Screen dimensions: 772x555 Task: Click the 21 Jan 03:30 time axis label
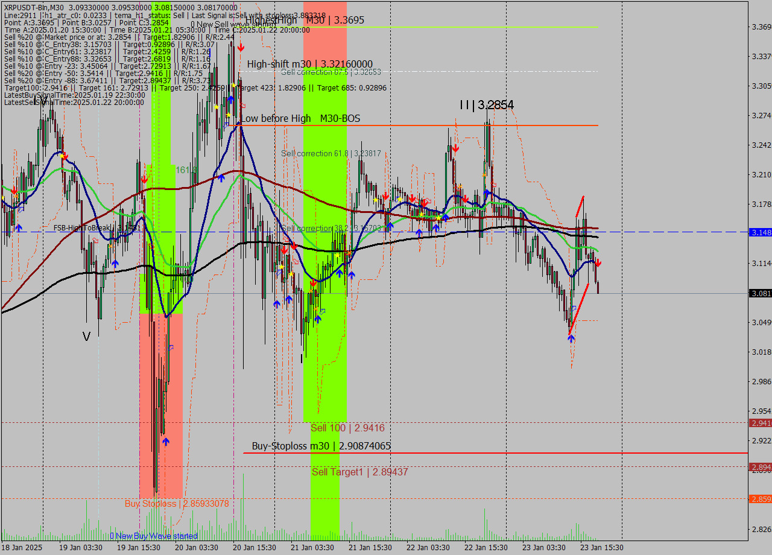point(312,547)
